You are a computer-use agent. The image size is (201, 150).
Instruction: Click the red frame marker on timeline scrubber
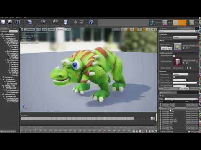coord(104,131)
